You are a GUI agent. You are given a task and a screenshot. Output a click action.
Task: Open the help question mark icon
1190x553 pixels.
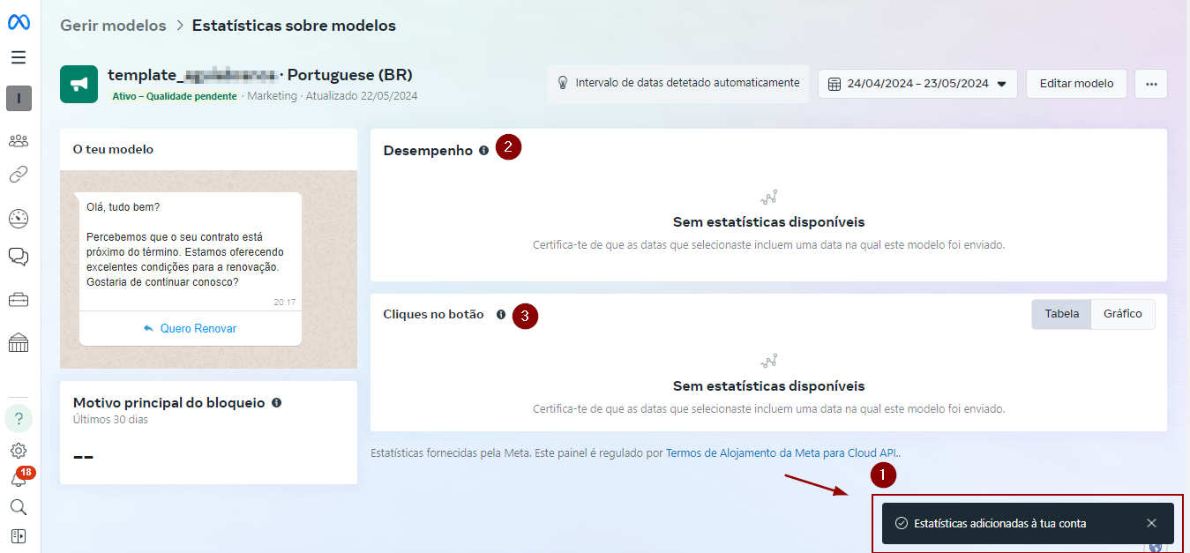pos(19,418)
